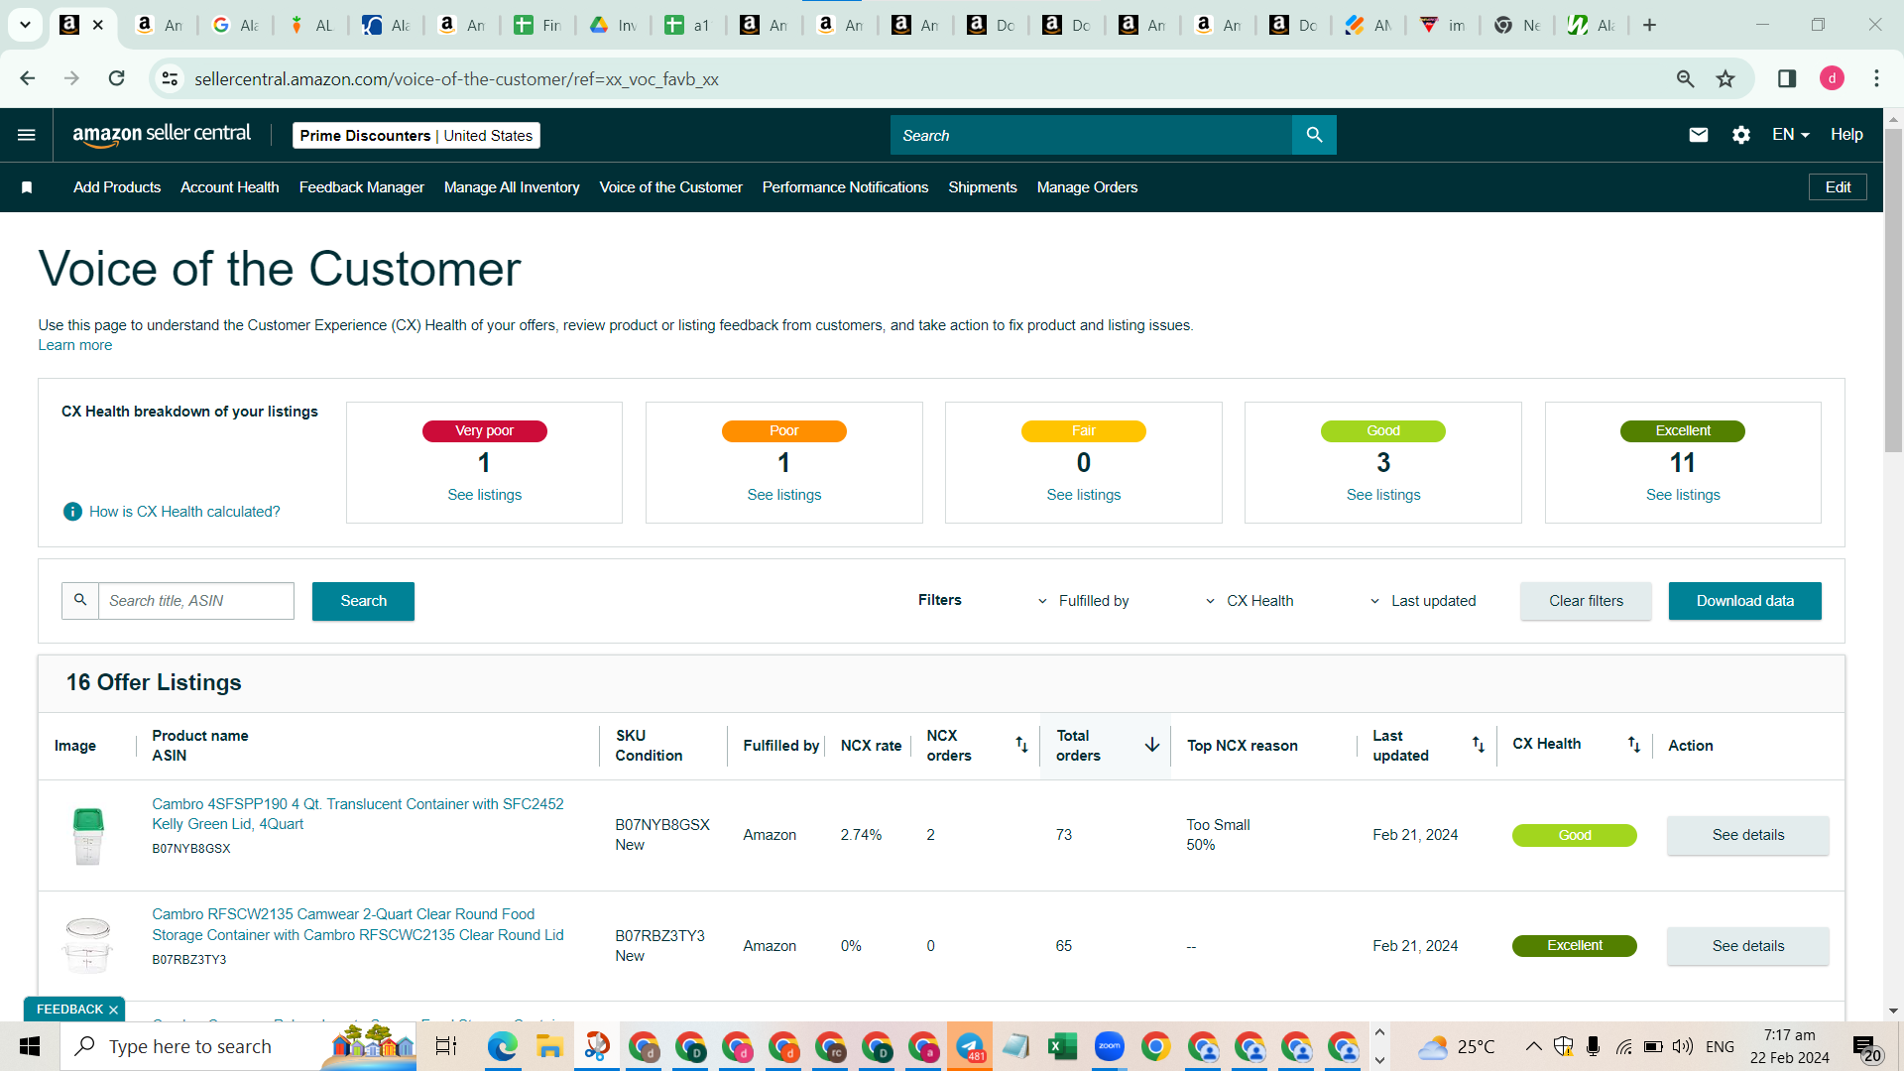Sort by CX Health column arrows
This screenshot has width=1904, height=1071.
coord(1634,745)
